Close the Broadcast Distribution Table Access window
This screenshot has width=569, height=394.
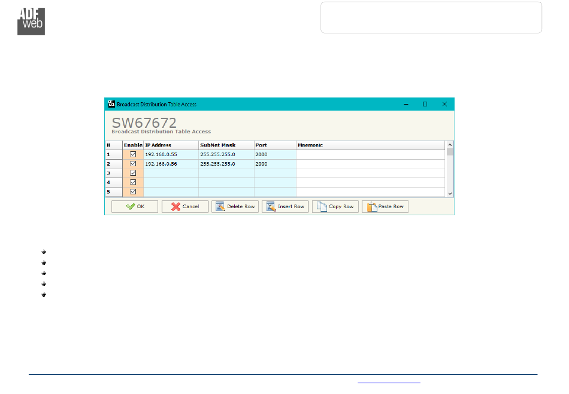point(444,104)
